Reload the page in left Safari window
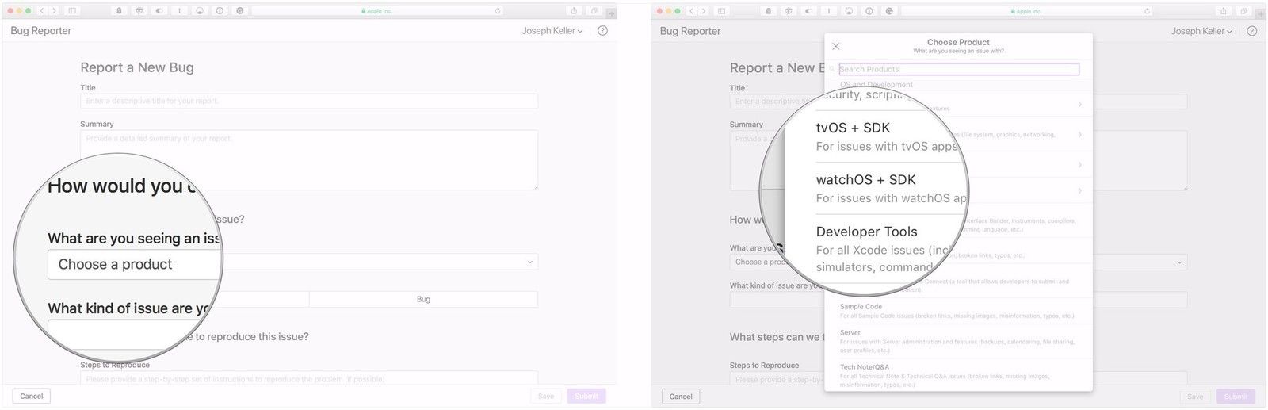The image size is (1268, 410). coord(498,11)
